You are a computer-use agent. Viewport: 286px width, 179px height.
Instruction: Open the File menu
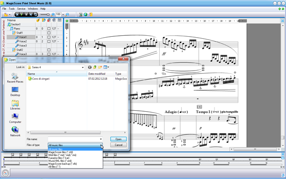(4, 9)
